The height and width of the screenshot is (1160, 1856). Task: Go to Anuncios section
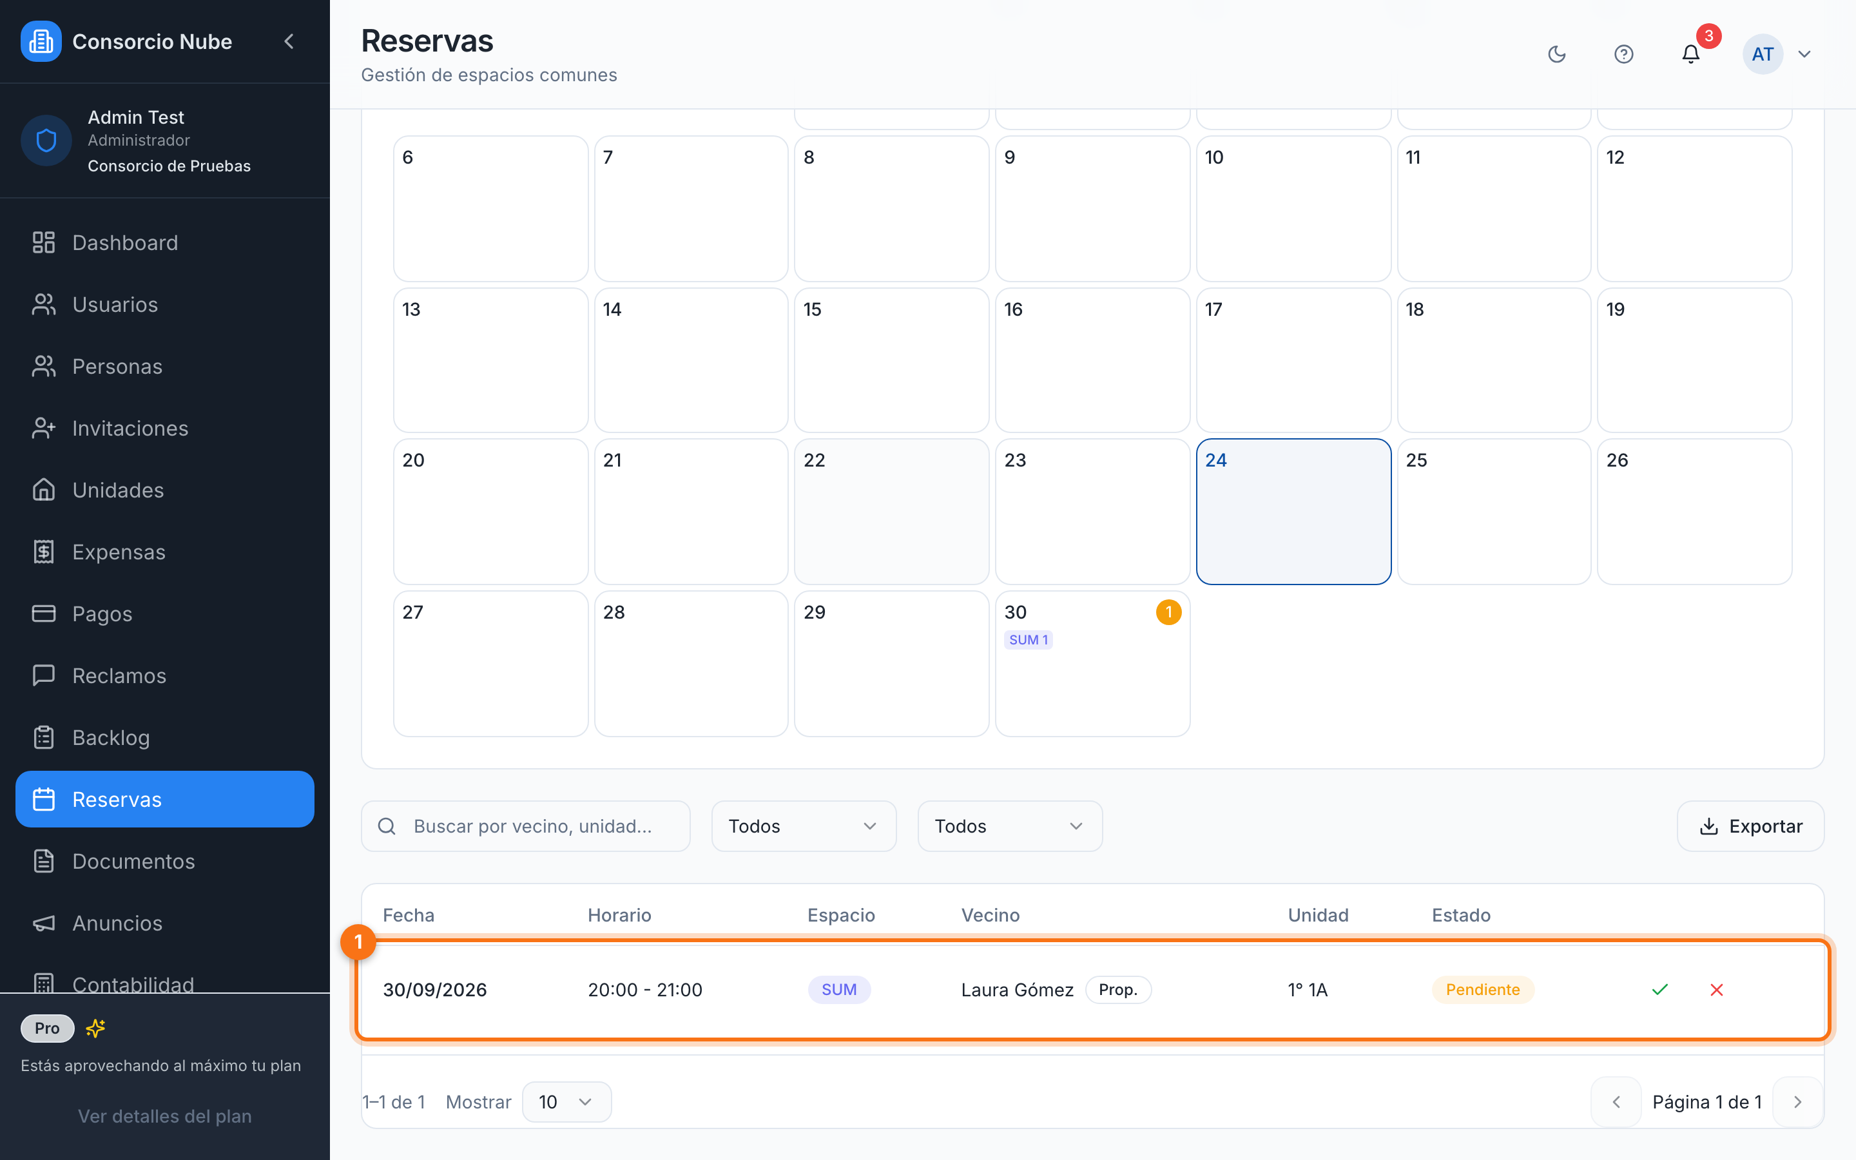tap(165, 923)
